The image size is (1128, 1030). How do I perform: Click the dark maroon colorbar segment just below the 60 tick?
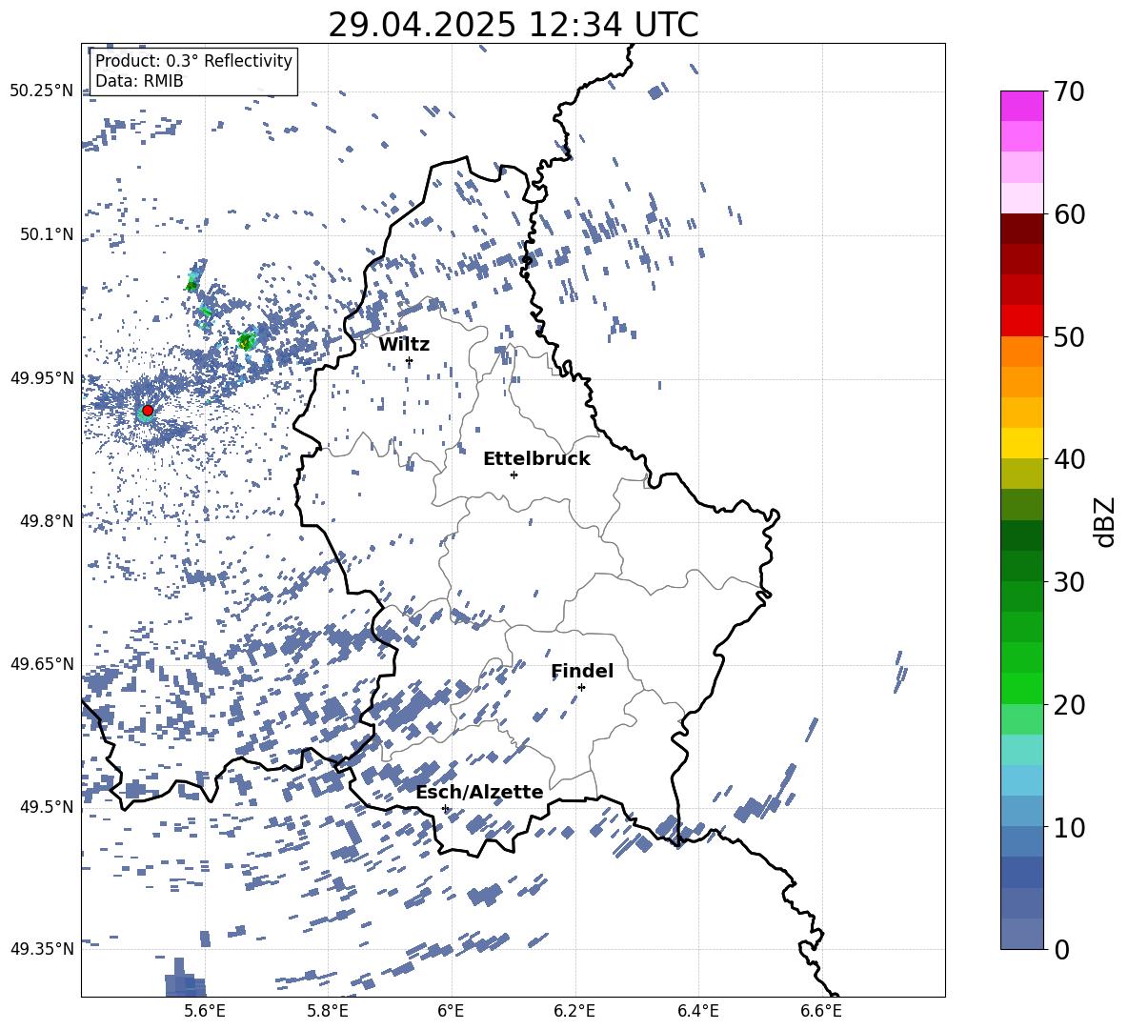click(1022, 229)
